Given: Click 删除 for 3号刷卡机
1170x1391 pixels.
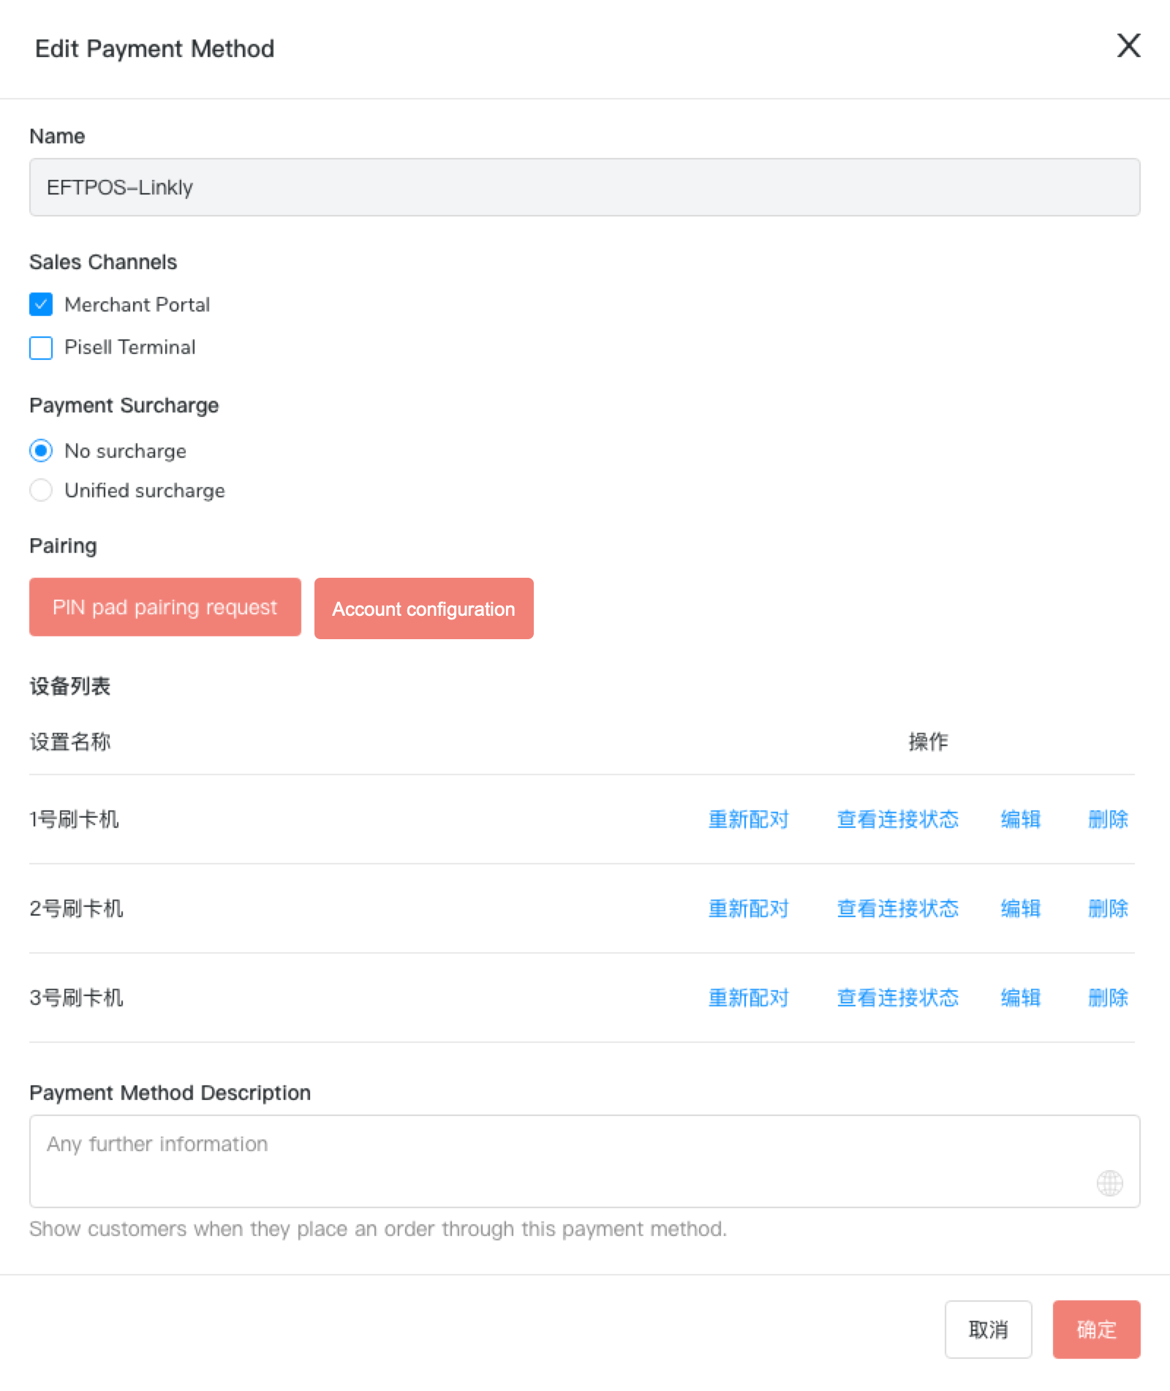Looking at the screenshot, I should pyautogui.click(x=1109, y=998).
